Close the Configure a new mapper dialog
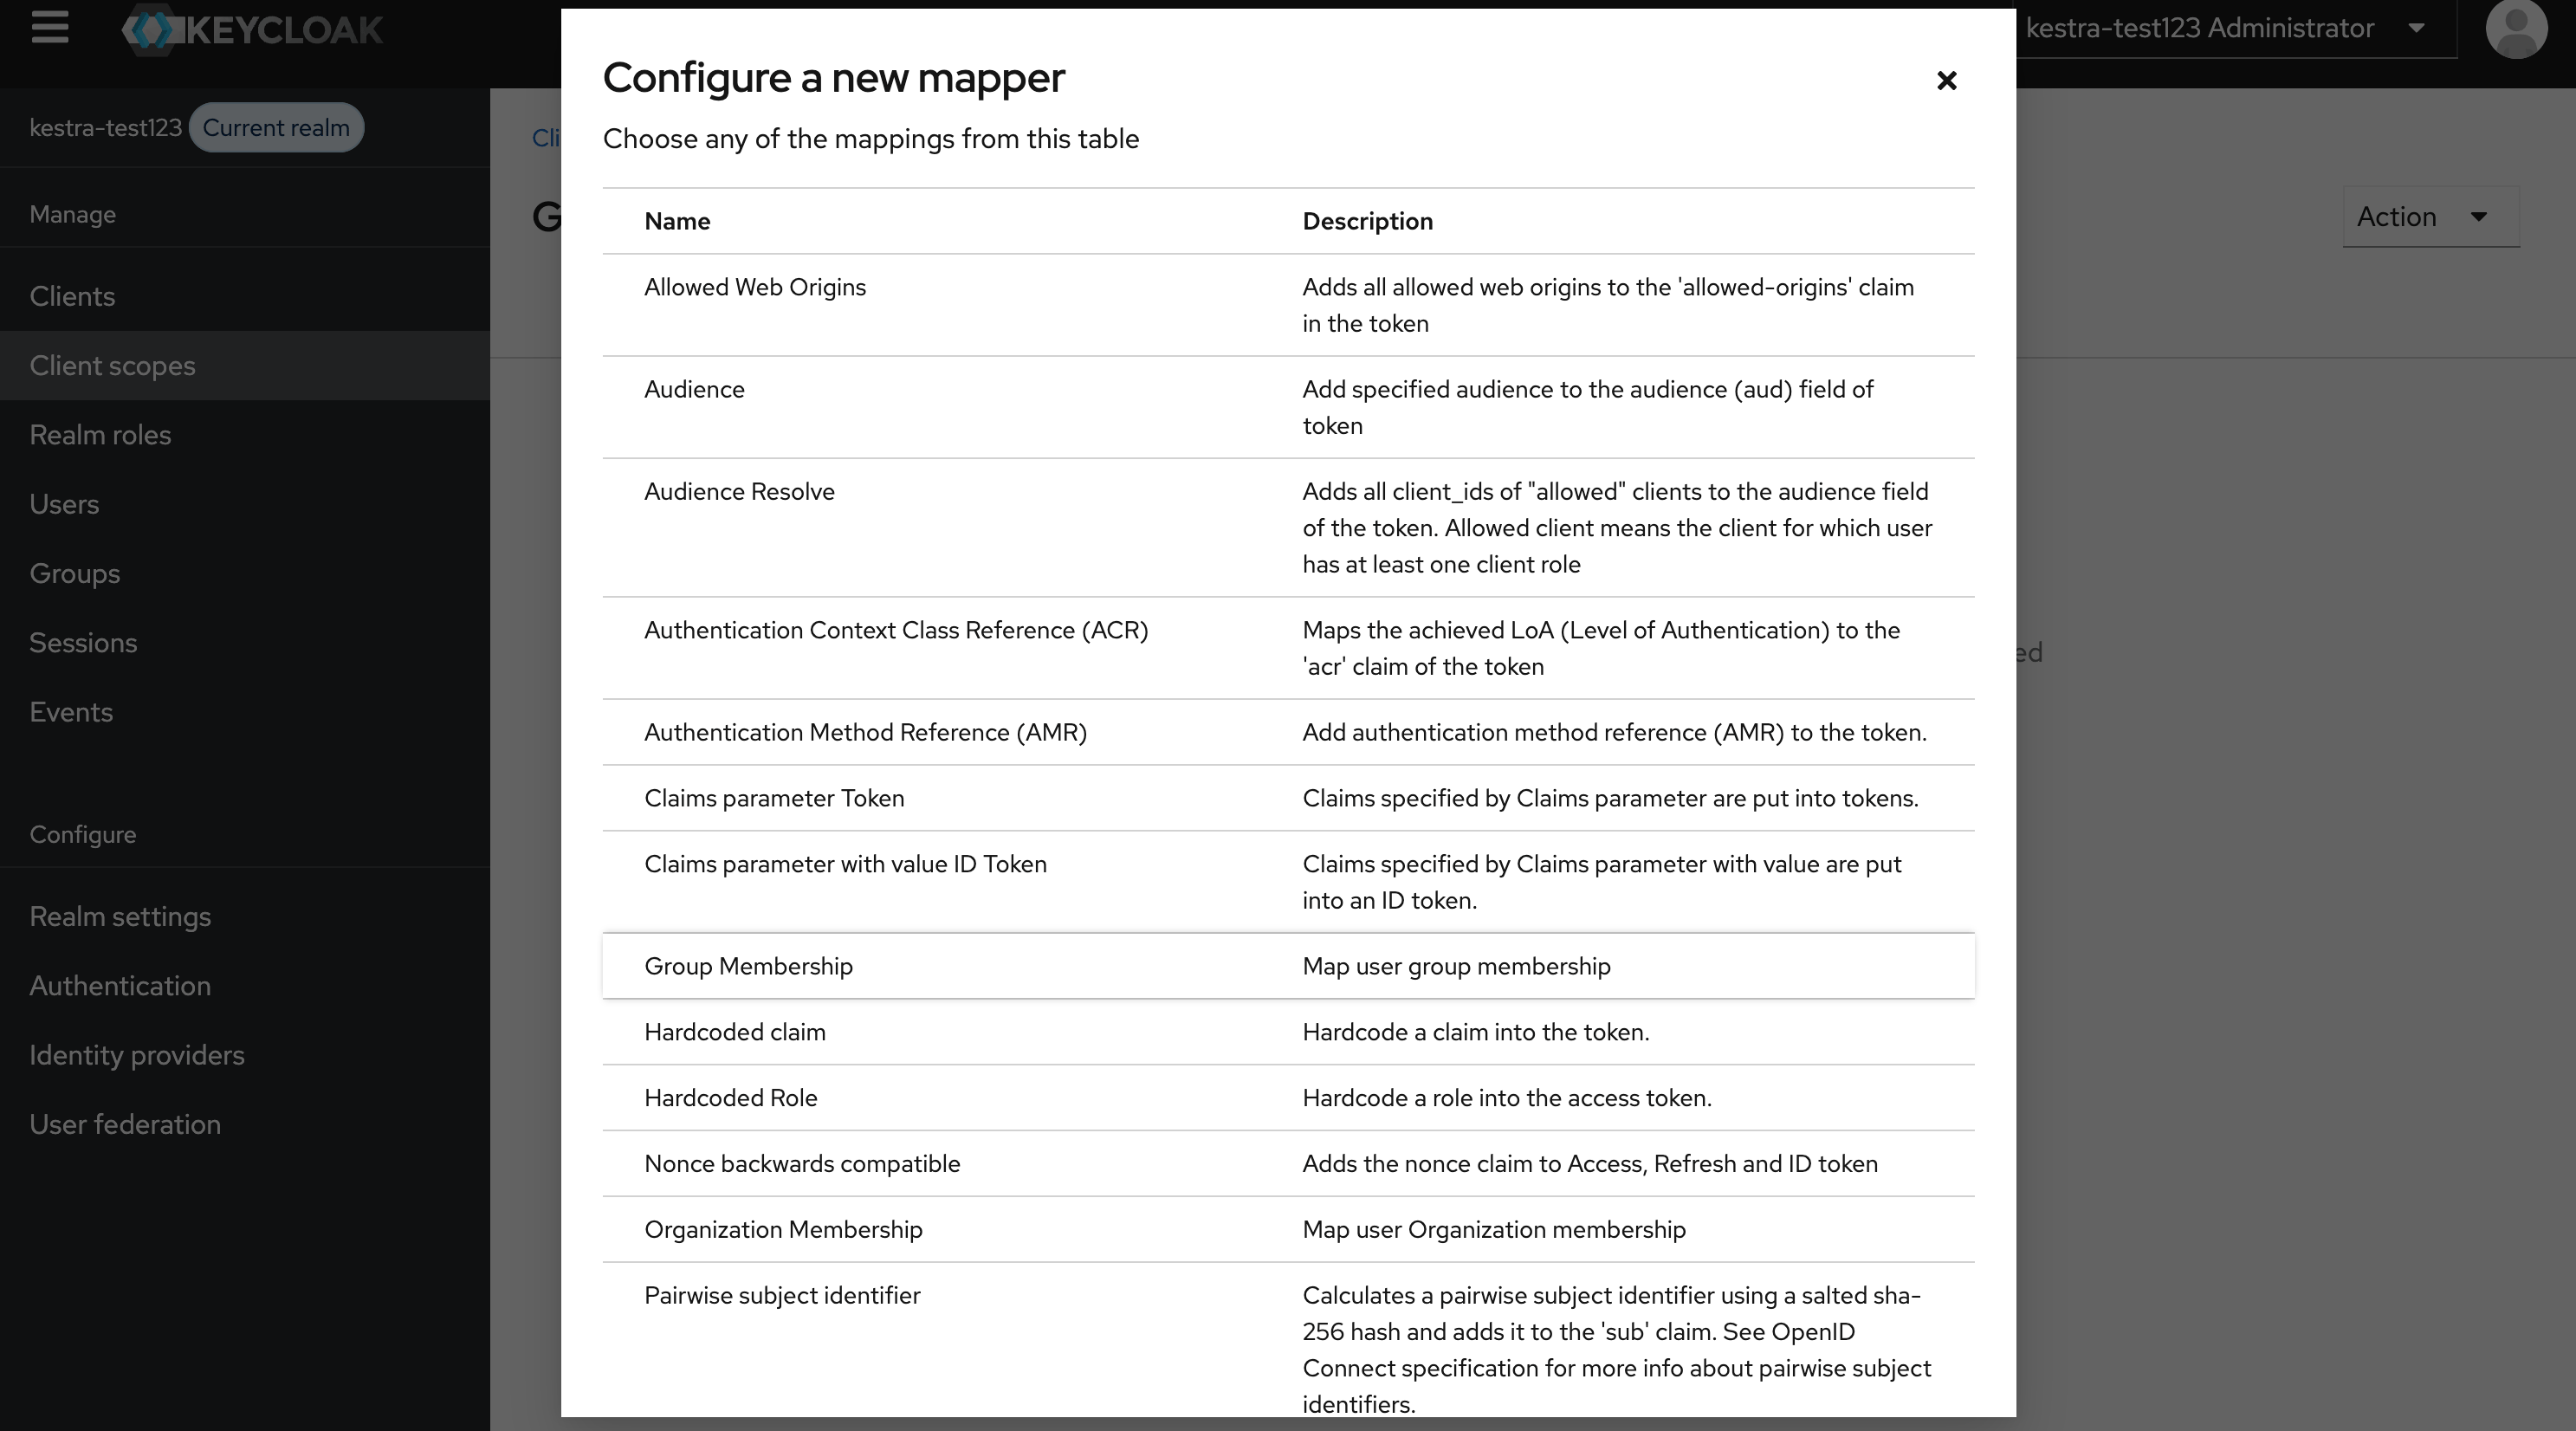 [x=1946, y=81]
